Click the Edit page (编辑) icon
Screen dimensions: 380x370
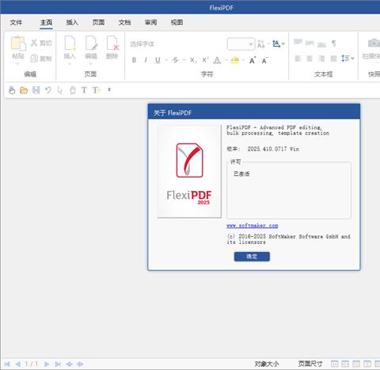91,43
